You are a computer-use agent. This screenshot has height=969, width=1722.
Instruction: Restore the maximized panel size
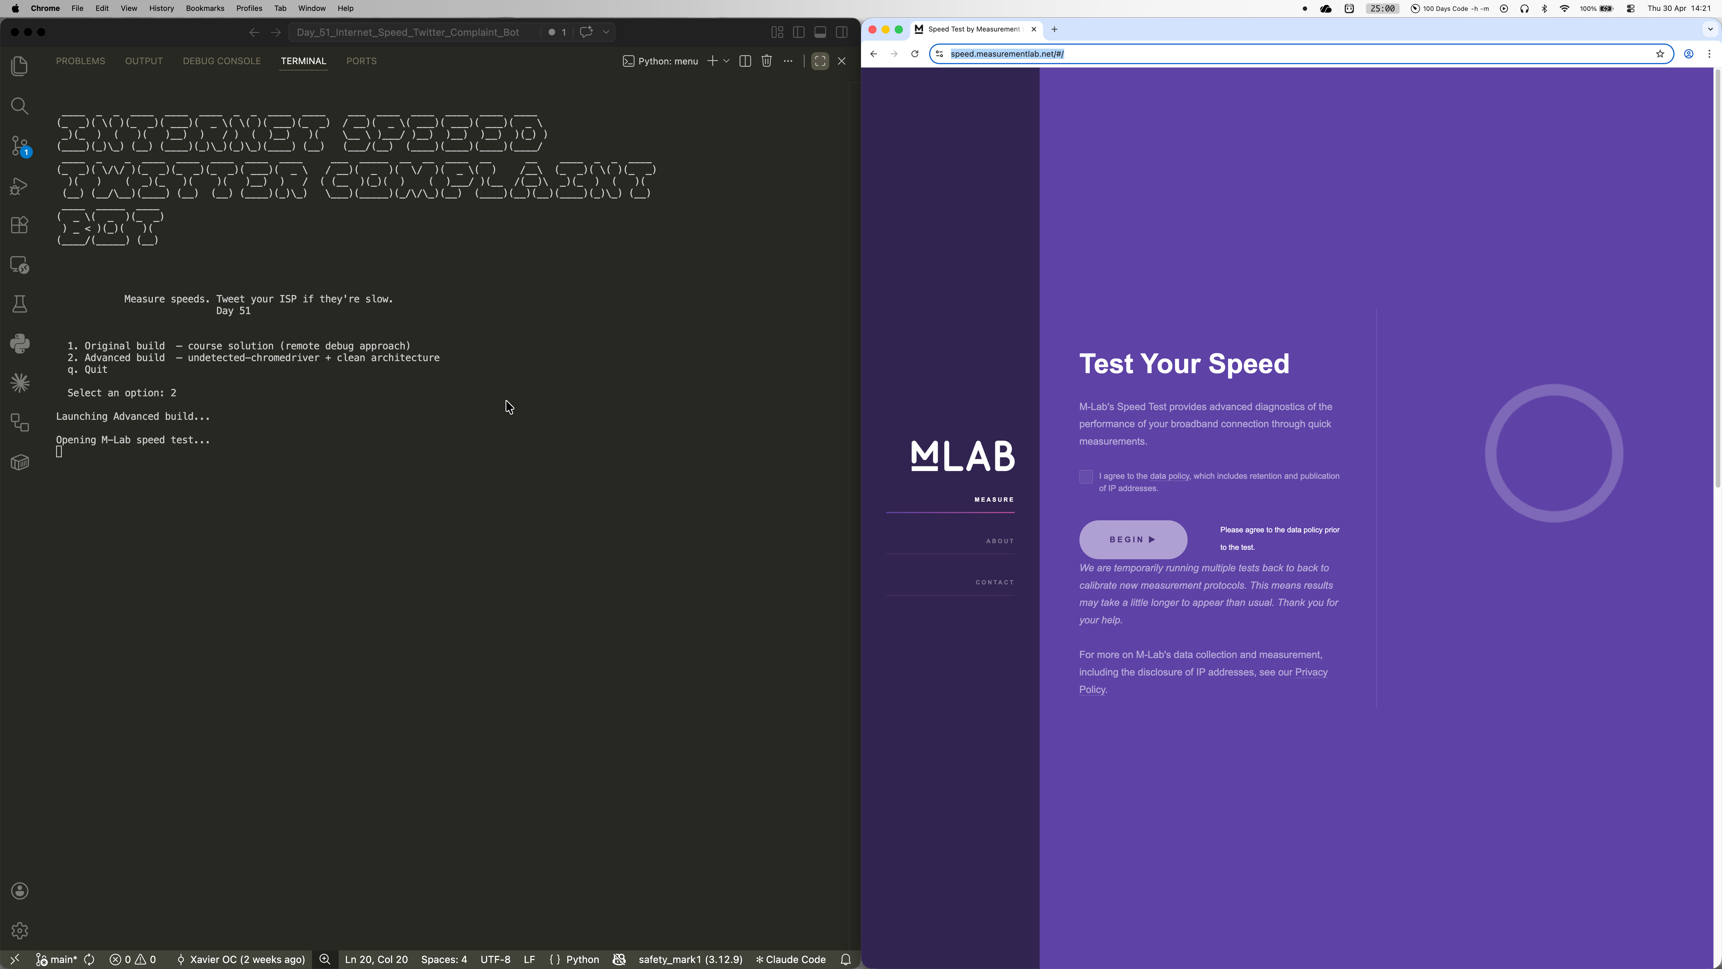click(820, 61)
